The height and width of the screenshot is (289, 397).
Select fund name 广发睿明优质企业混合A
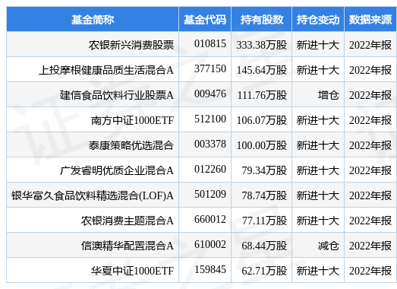(x=117, y=170)
